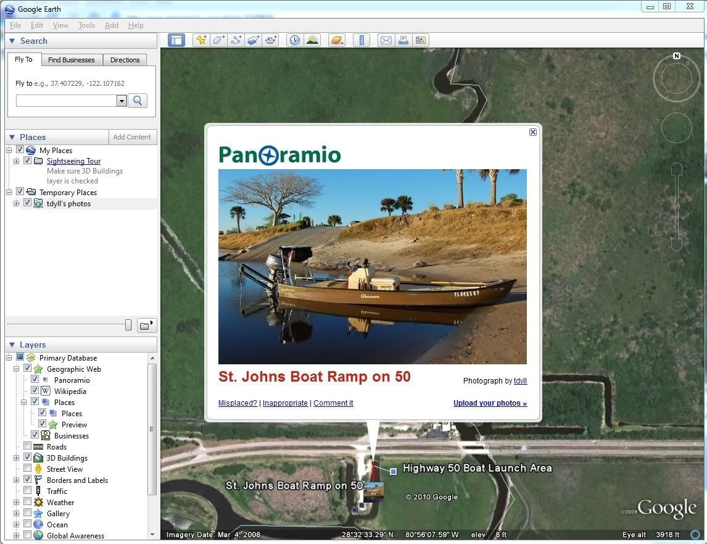Image resolution: width=707 pixels, height=544 pixels.
Task: Switch planets with the Saturn icon
Action: tap(337, 40)
